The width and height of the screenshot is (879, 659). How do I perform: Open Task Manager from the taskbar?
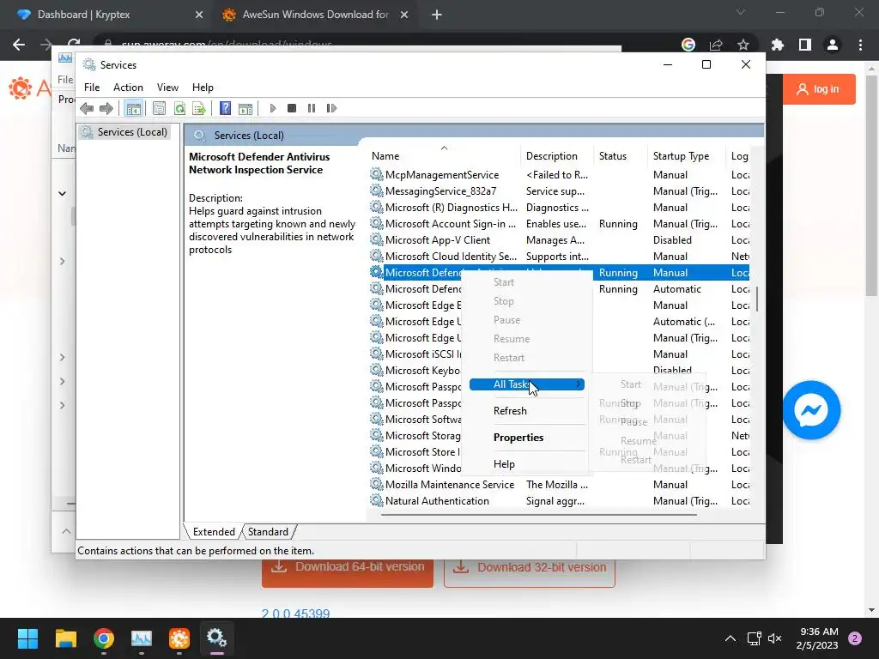tap(142, 638)
